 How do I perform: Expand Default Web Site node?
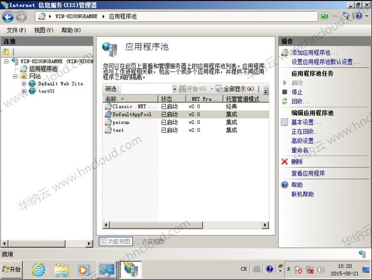24,84
